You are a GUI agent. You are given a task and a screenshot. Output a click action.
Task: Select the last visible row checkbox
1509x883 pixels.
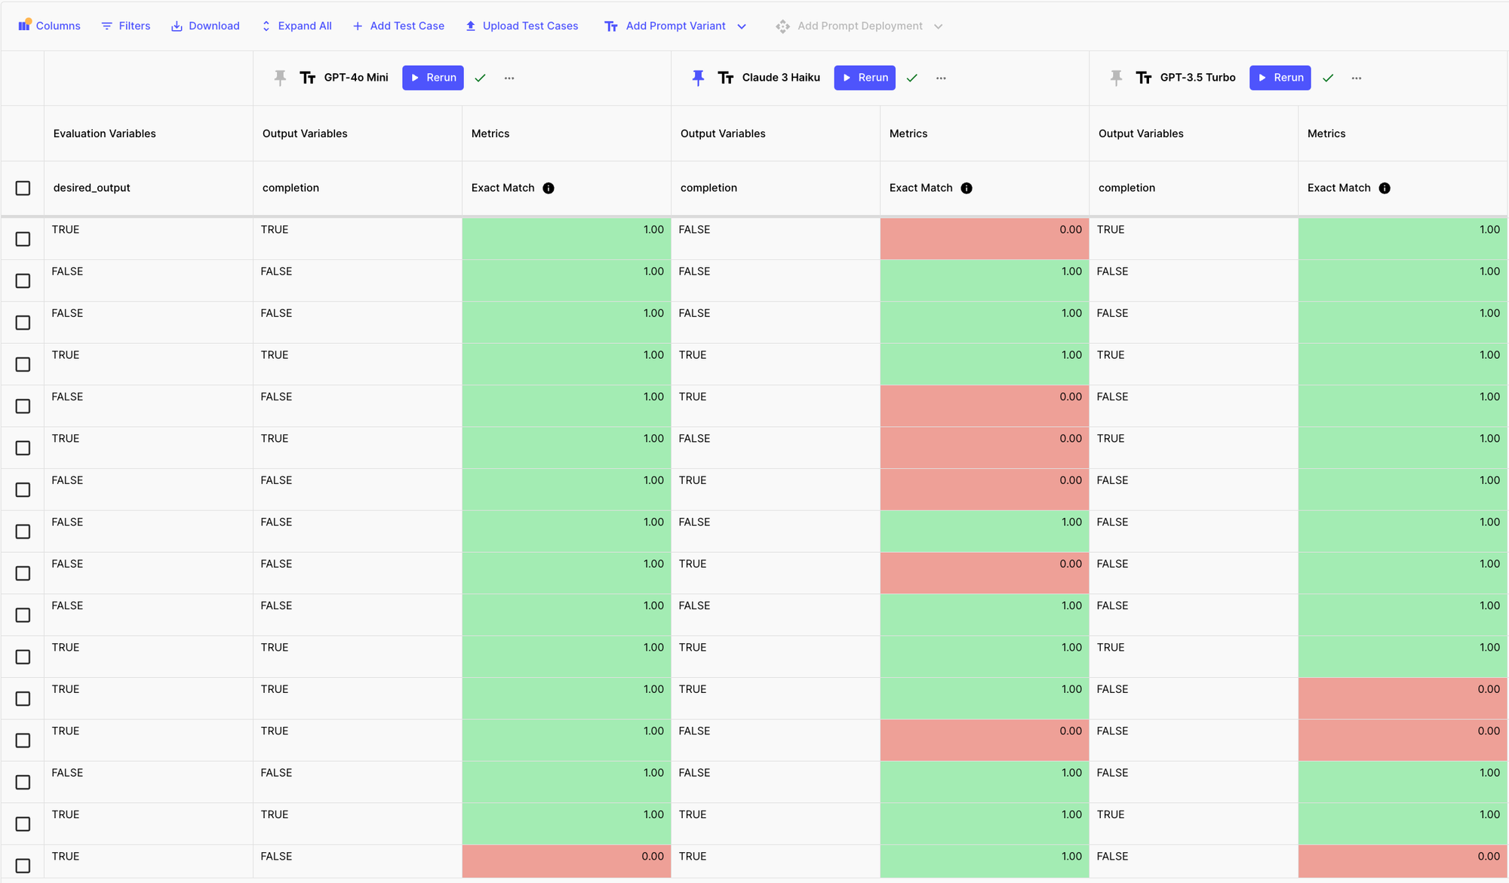(x=23, y=866)
